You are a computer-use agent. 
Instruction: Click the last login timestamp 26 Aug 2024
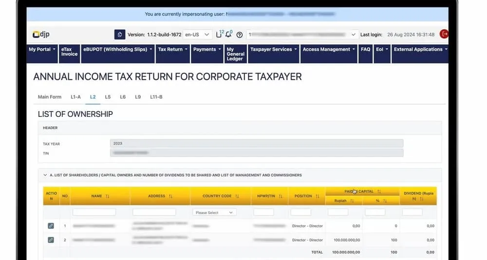coord(411,35)
